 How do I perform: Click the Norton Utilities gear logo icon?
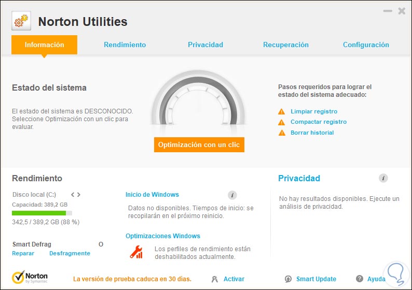[x=21, y=21]
